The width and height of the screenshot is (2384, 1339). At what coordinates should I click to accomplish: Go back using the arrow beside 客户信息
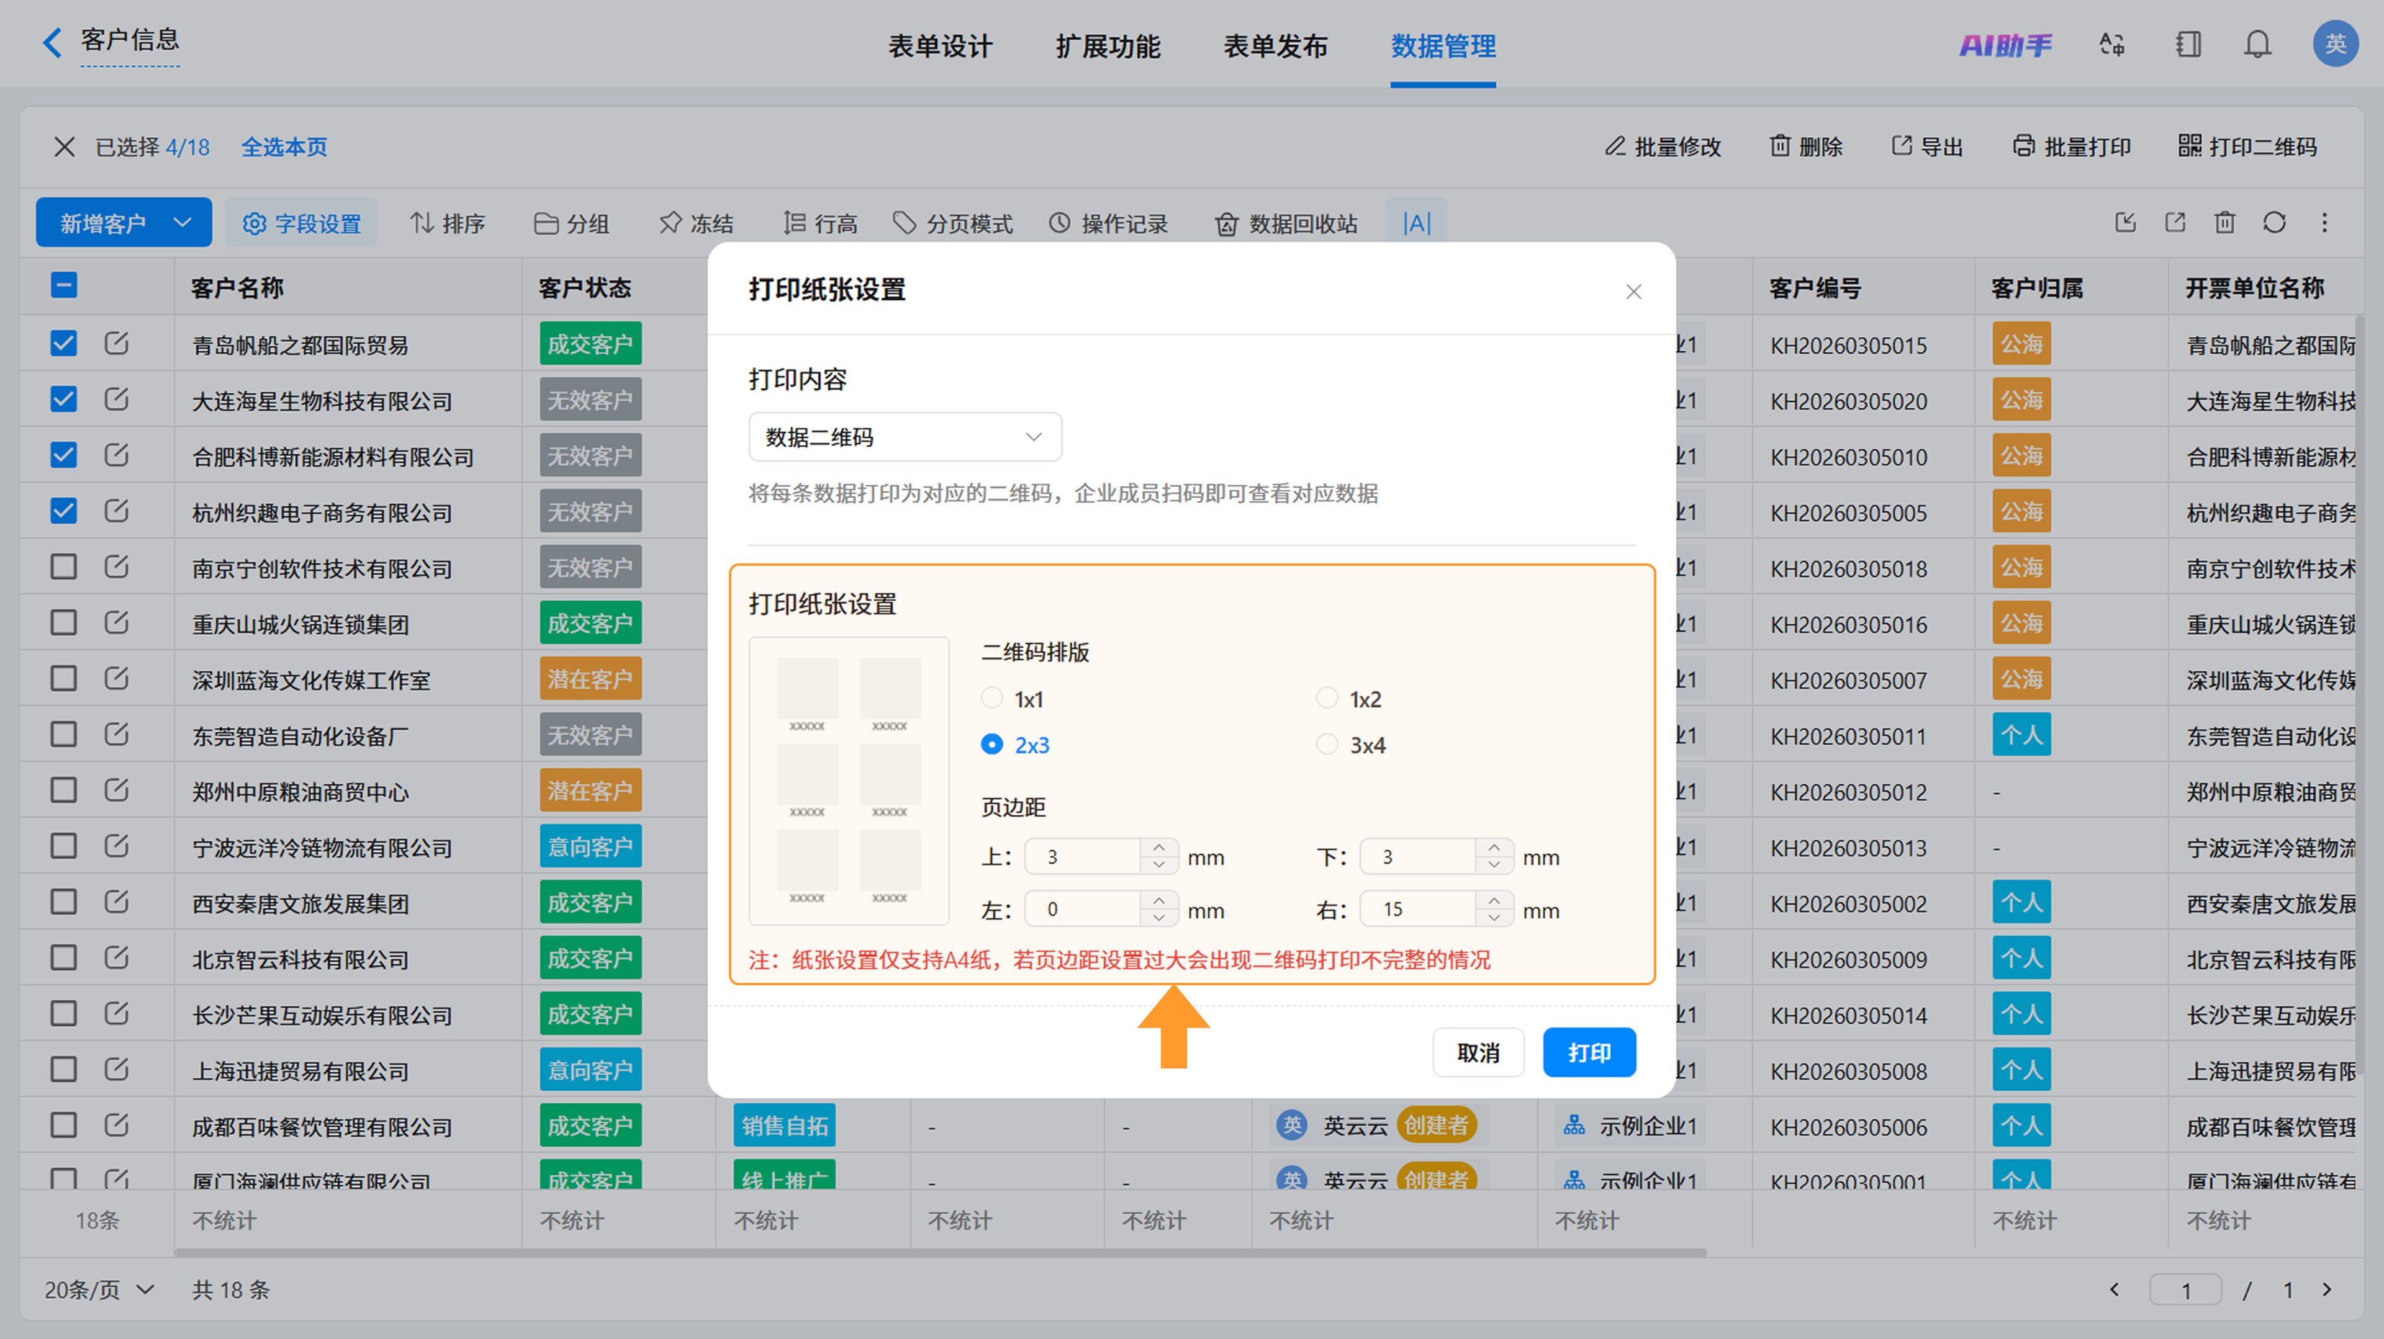[x=52, y=43]
